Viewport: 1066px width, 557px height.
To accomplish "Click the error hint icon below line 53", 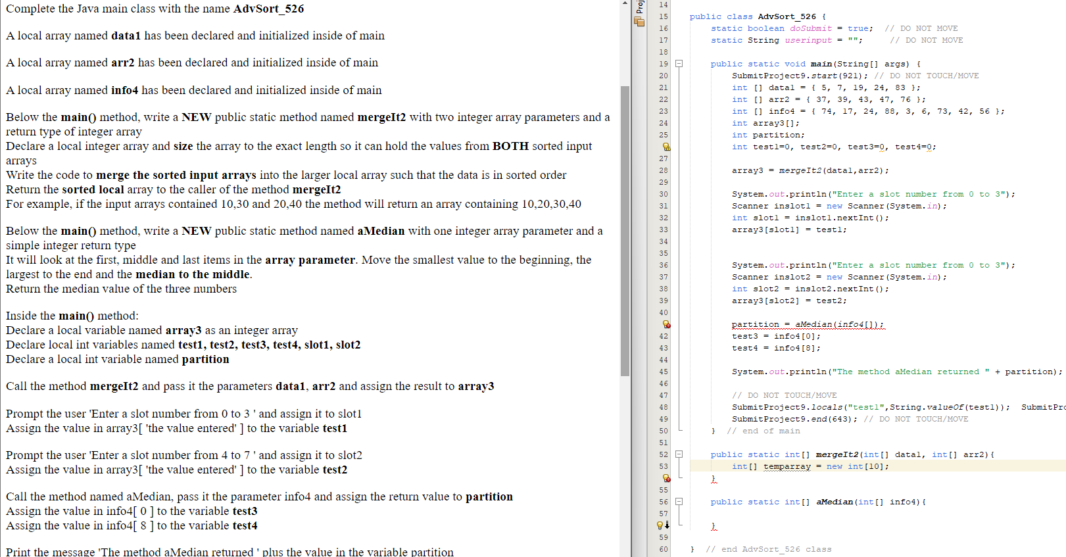I will point(666,478).
